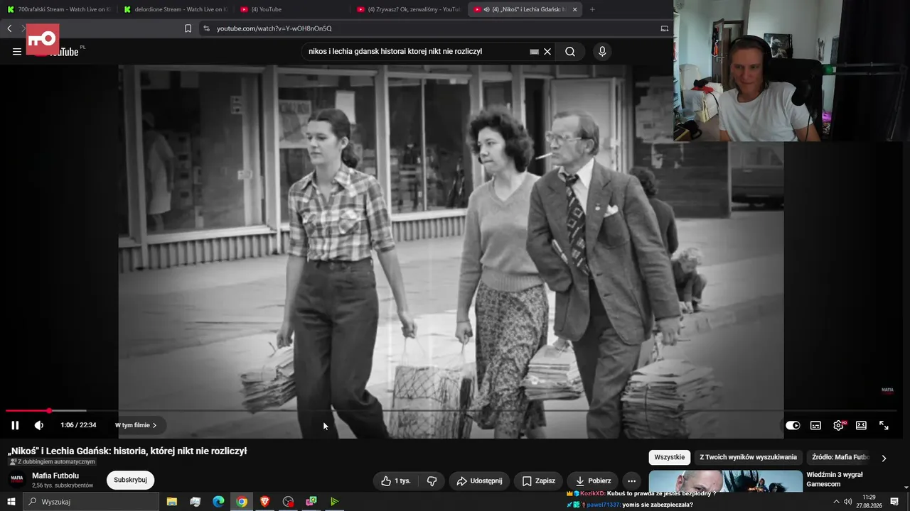Mute the video volume speaker icon
910x511 pixels.
pos(39,425)
